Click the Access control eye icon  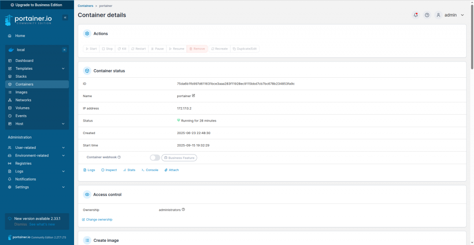(x=87, y=195)
